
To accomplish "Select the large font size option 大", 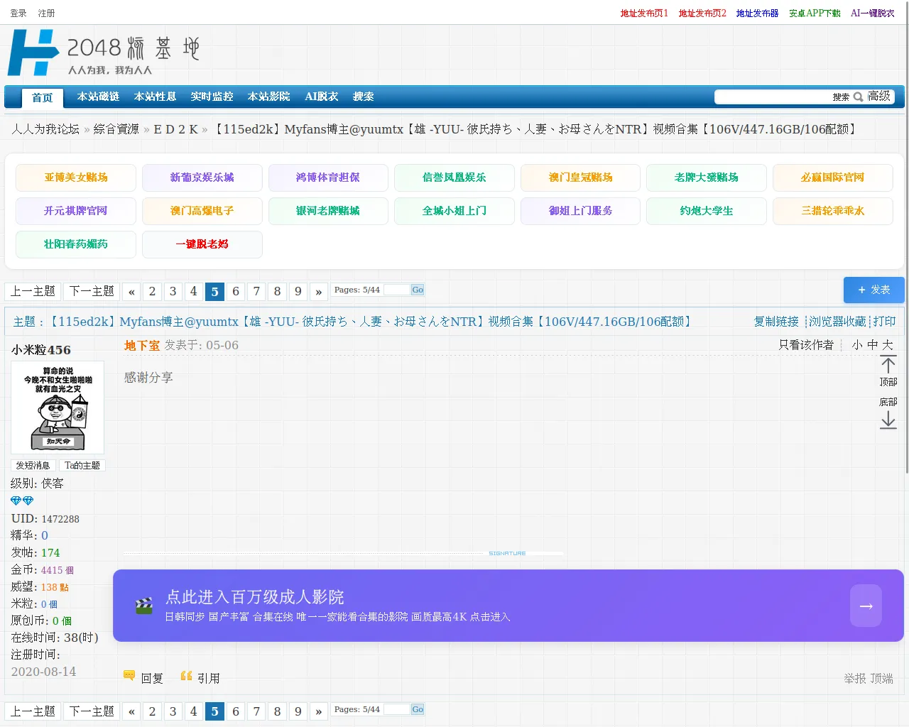I will coord(888,345).
